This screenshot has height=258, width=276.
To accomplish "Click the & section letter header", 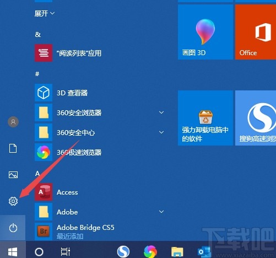I will [38, 34].
